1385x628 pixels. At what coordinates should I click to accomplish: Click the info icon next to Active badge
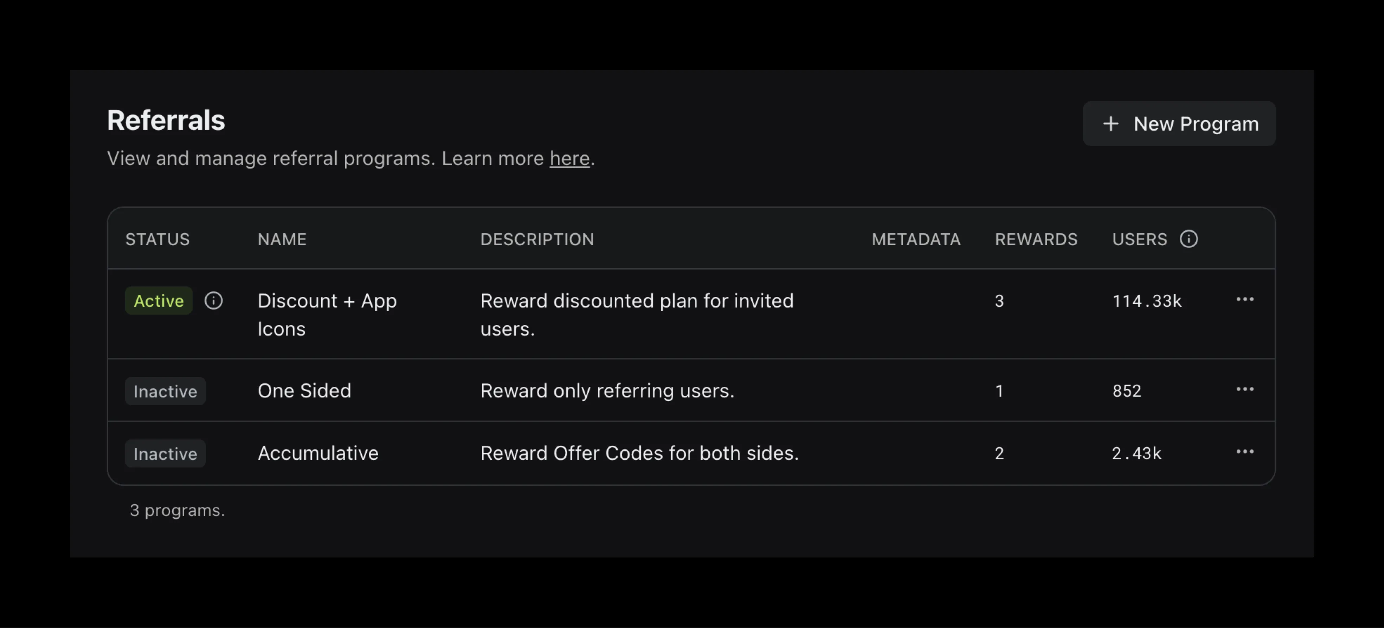[213, 300]
